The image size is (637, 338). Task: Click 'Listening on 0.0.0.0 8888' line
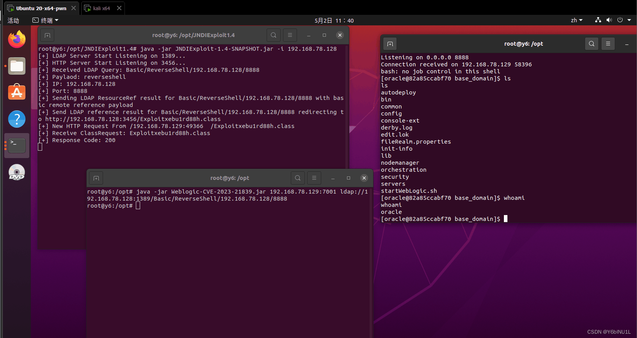coord(425,57)
